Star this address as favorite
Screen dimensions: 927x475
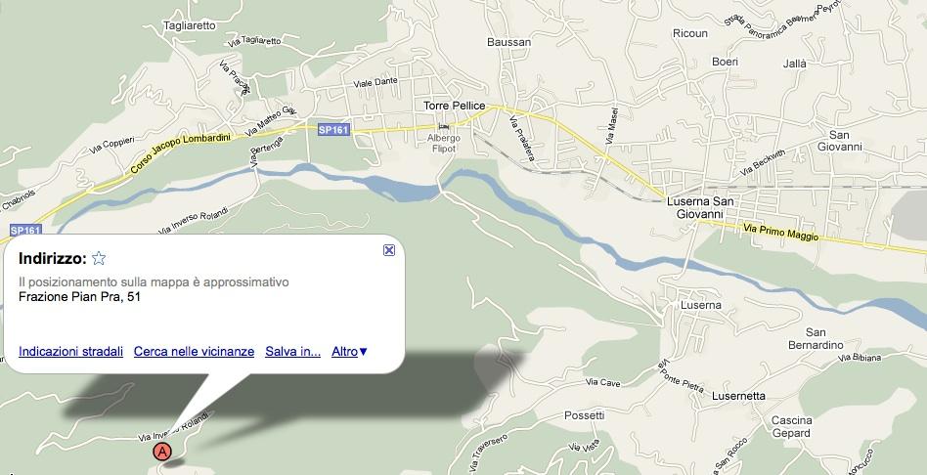99,258
